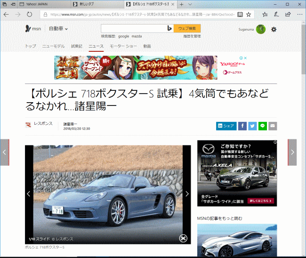Click the article headline ポルシェ 718ボクスターS
The width and height of the screenshot is (306, 258).
tap(147, 99)
